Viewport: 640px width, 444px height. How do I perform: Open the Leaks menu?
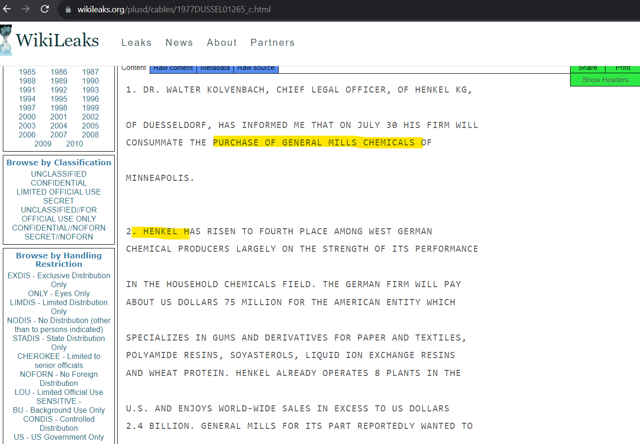(x=137, y=43)
